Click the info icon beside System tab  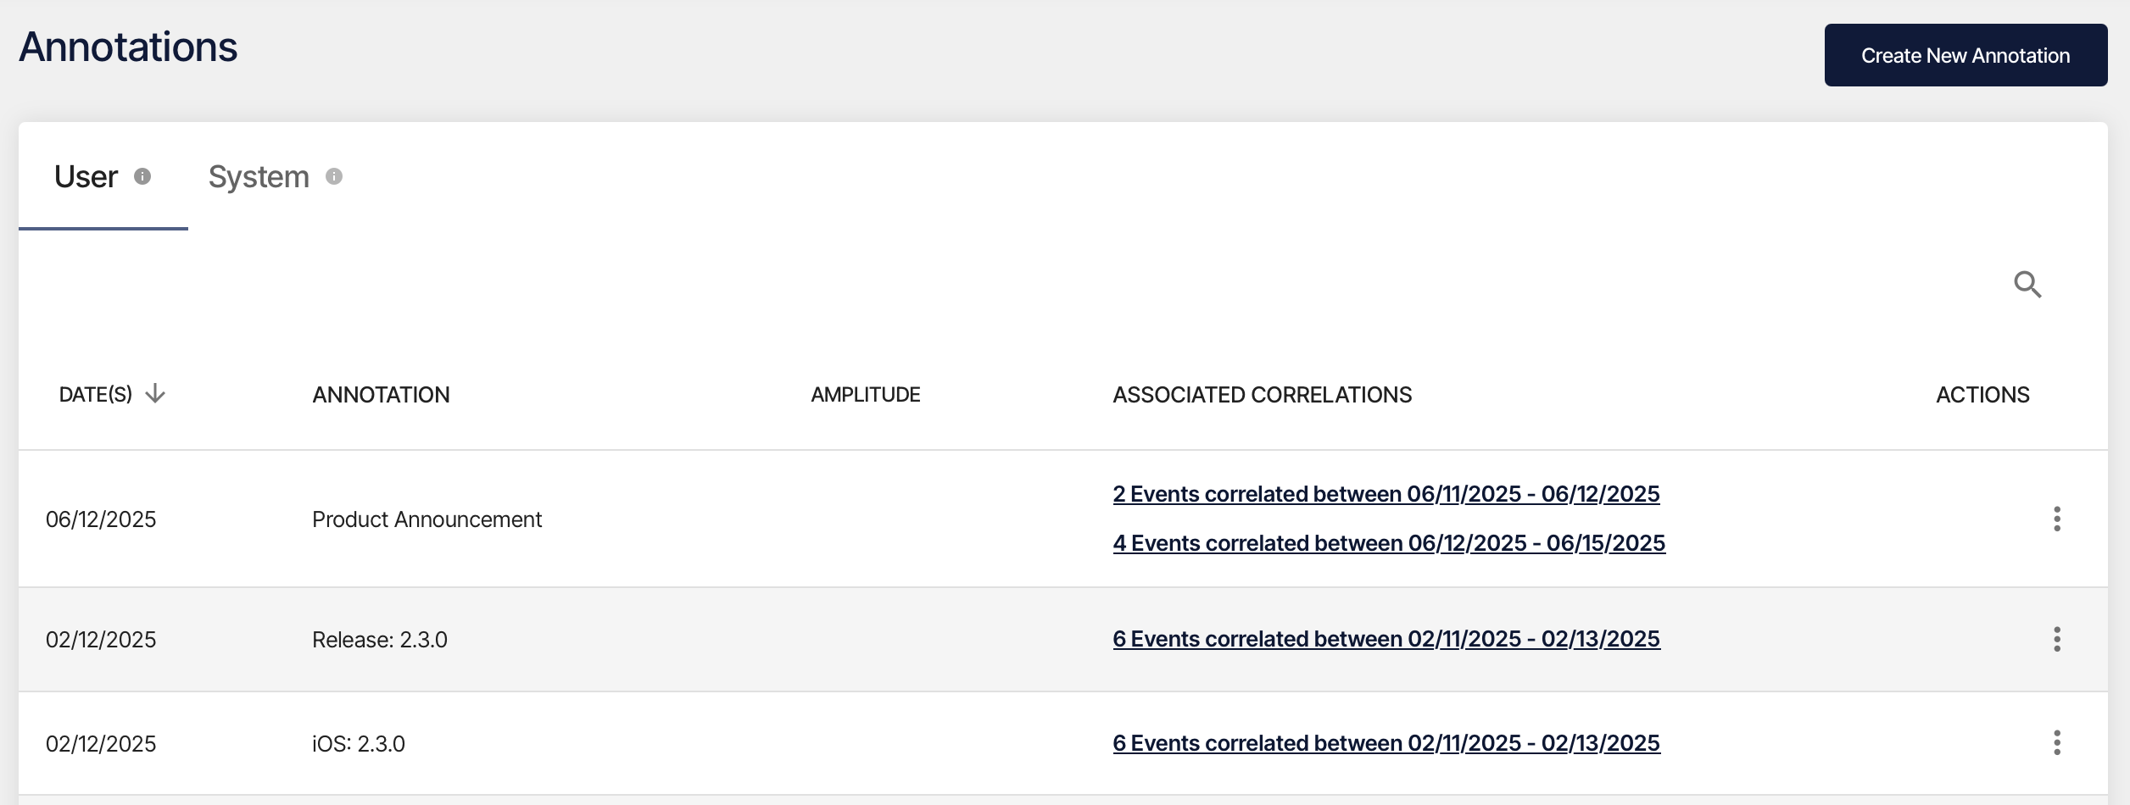(334, 176)
